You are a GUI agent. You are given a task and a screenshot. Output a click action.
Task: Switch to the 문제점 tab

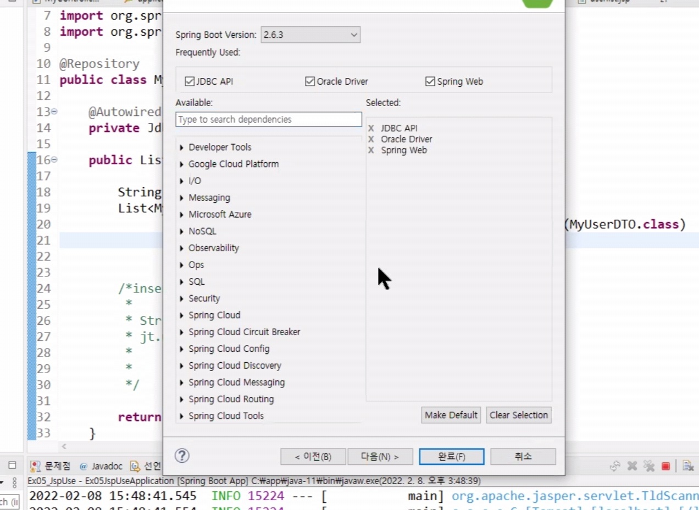click(51, 466)
